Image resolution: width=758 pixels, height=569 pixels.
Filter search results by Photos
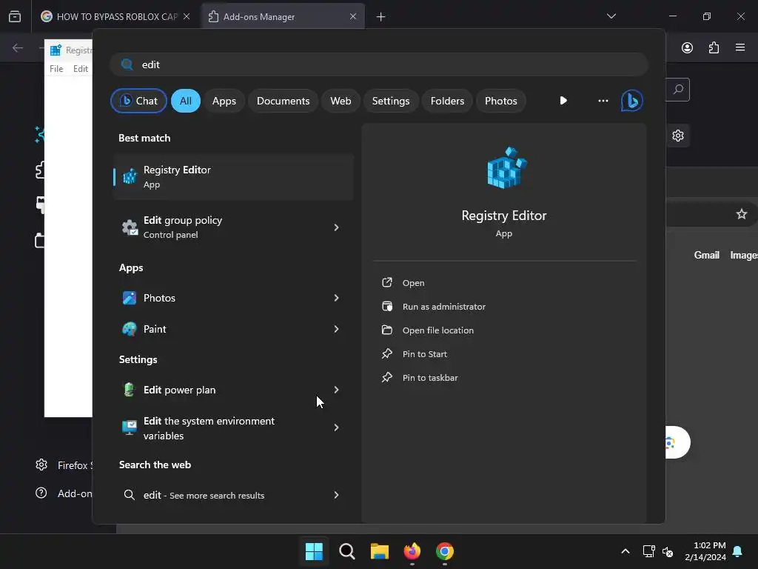[x=501, y=101]
